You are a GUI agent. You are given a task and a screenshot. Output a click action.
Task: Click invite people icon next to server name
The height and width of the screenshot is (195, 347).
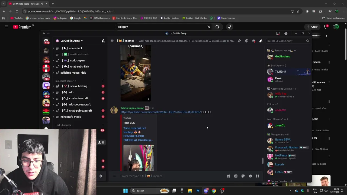[103, 41]
